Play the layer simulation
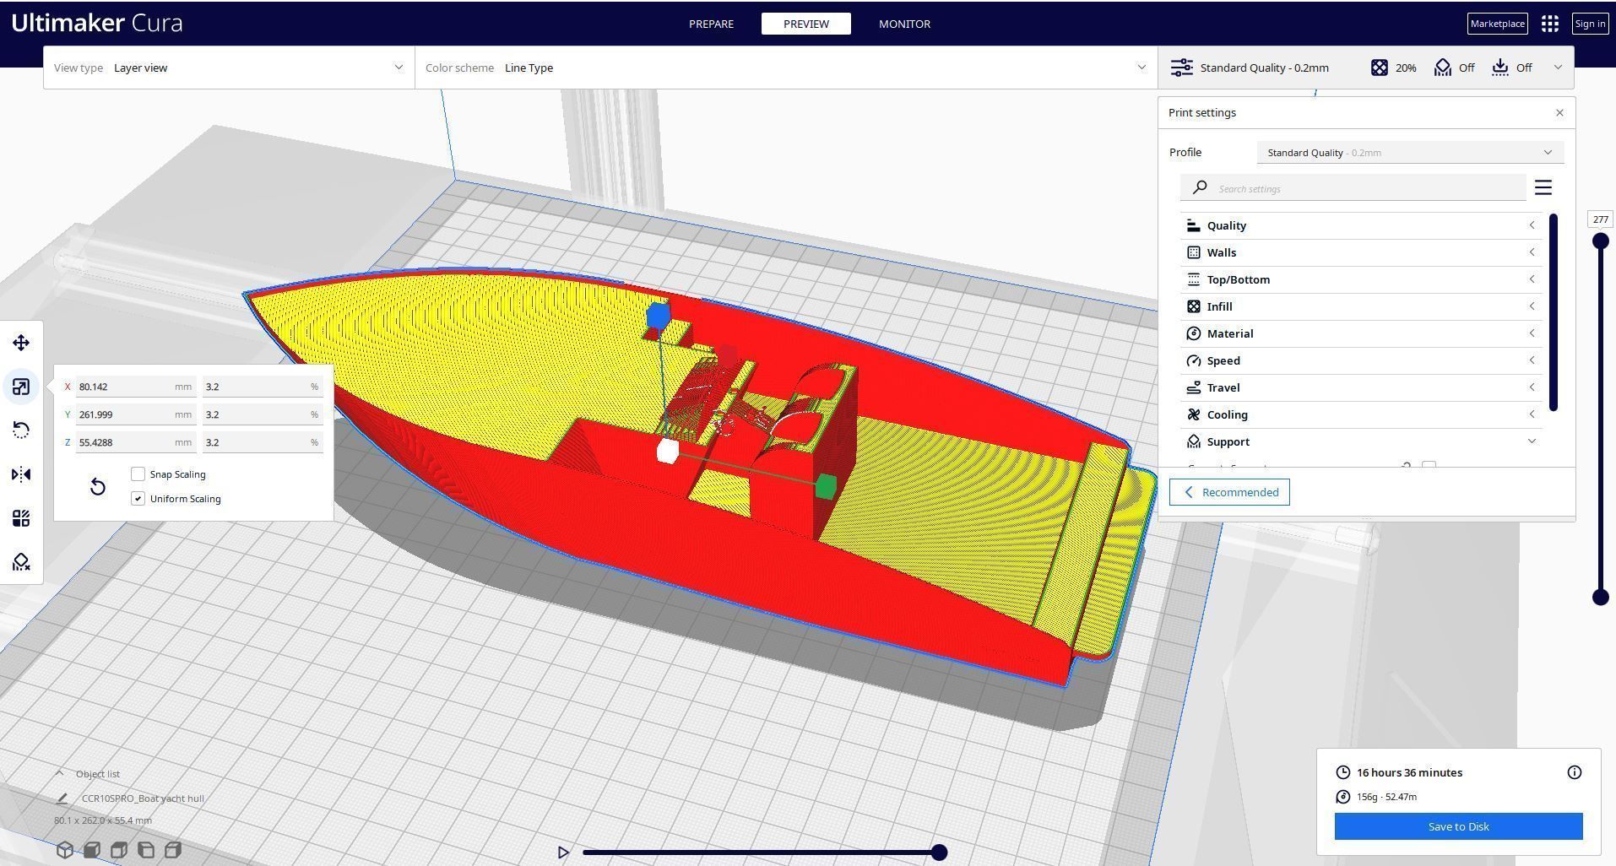This screenshot has width=1616, height=866. point(563,852)
